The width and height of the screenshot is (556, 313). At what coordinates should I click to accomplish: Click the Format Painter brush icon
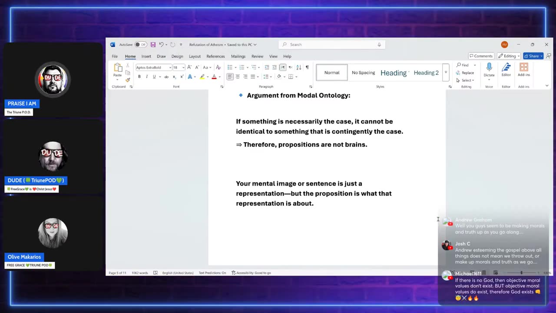click(x=128, y=80)
